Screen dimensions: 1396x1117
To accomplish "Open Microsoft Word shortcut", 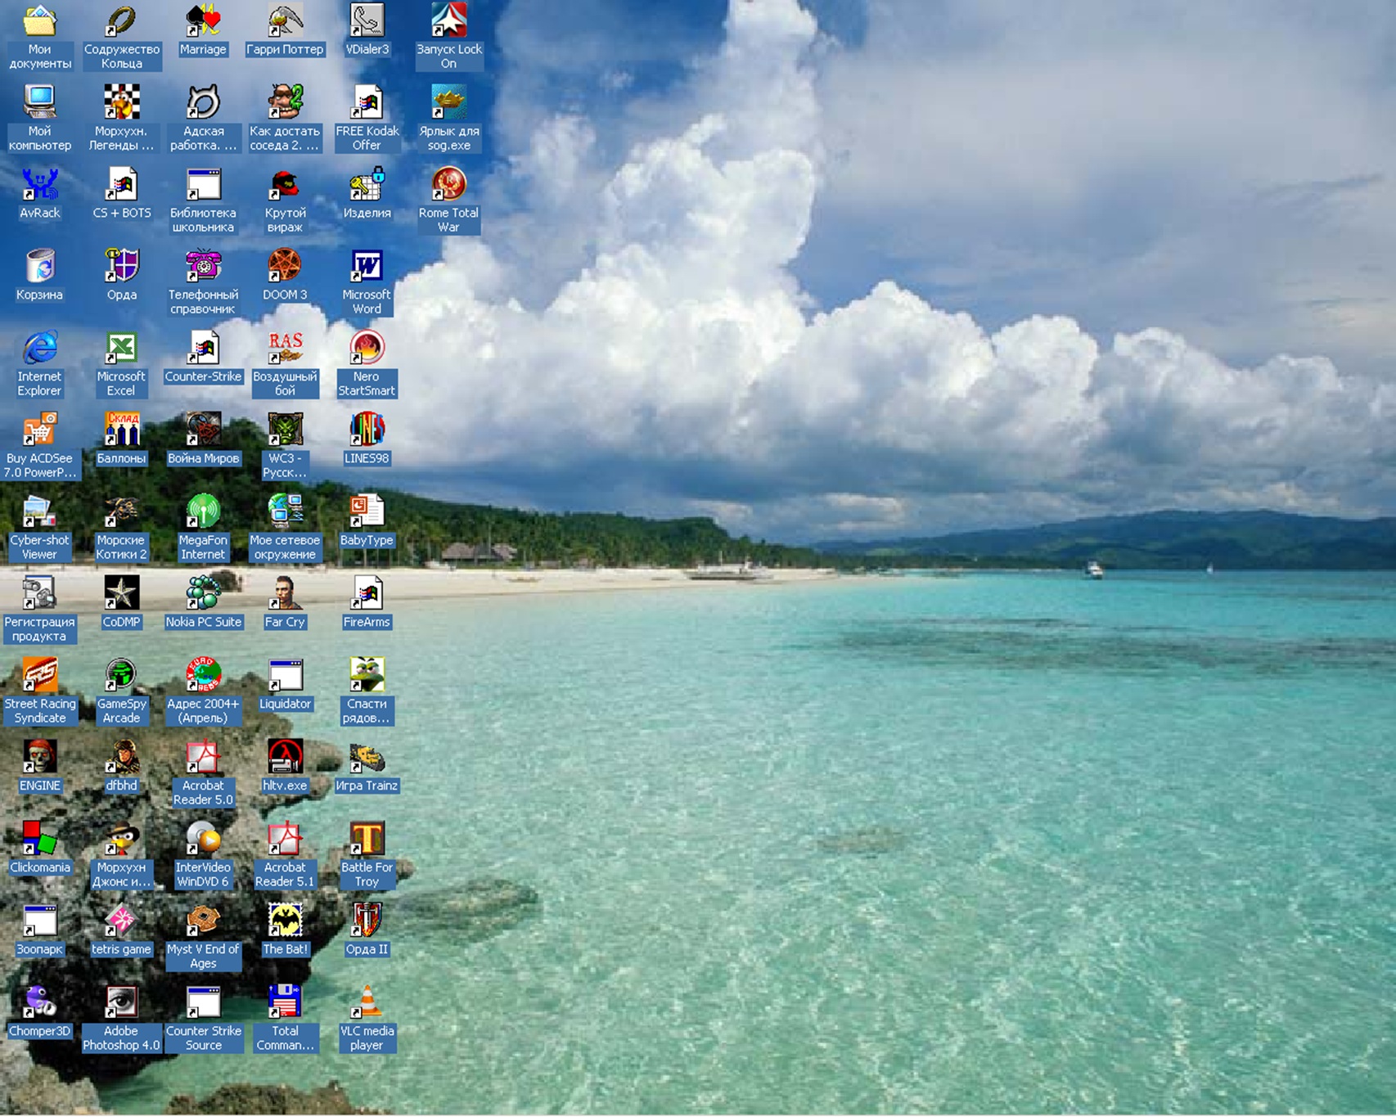I will tap(367, 266).
